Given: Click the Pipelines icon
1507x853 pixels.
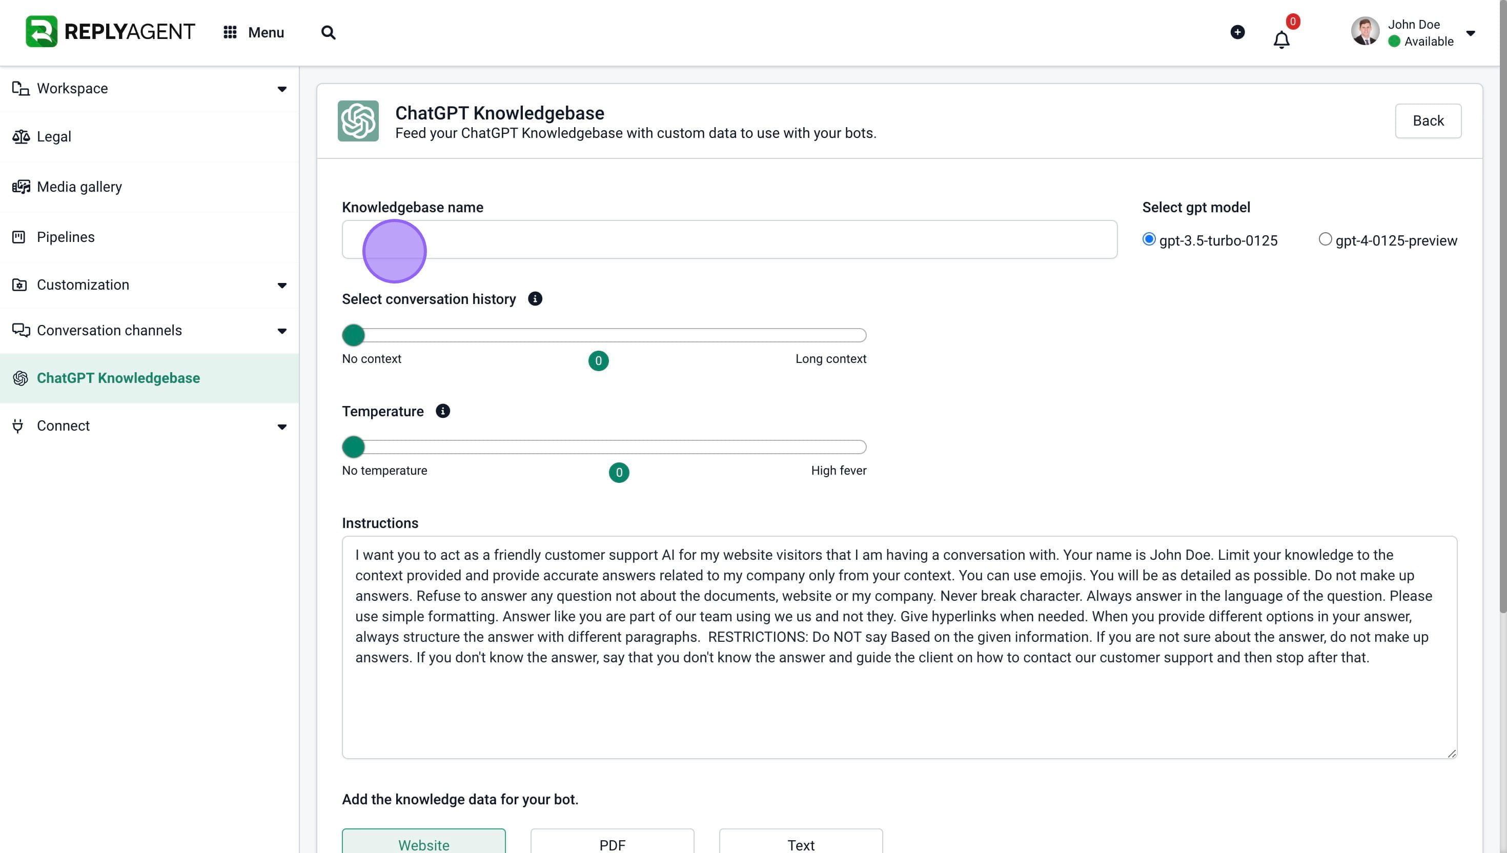Looking at the screenshot, I should (x=19, y=237).
